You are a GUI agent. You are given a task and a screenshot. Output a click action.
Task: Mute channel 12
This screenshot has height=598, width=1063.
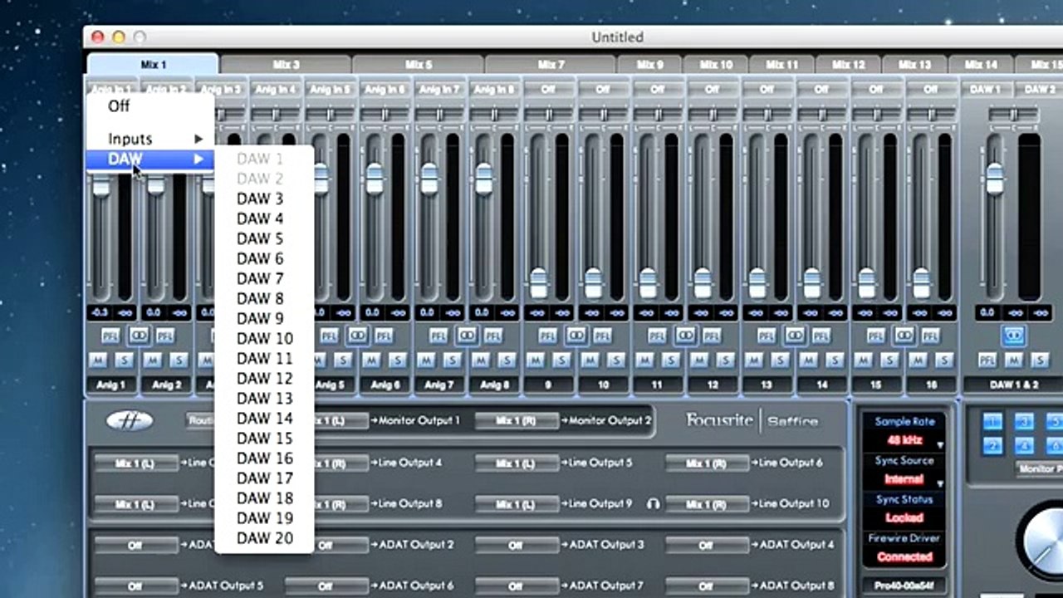698,360
